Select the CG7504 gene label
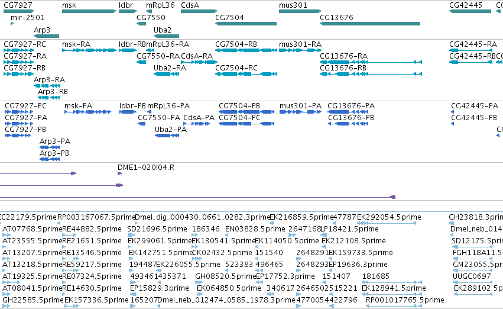Screen dimensions: 503x309 (229, 18)
